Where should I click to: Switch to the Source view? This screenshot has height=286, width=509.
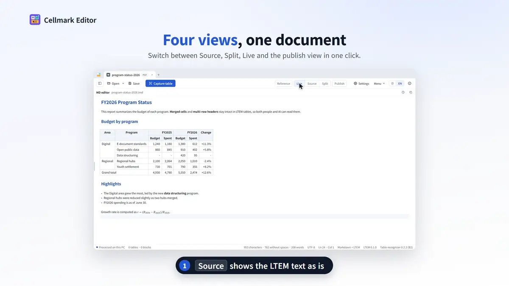click(312, 83)
